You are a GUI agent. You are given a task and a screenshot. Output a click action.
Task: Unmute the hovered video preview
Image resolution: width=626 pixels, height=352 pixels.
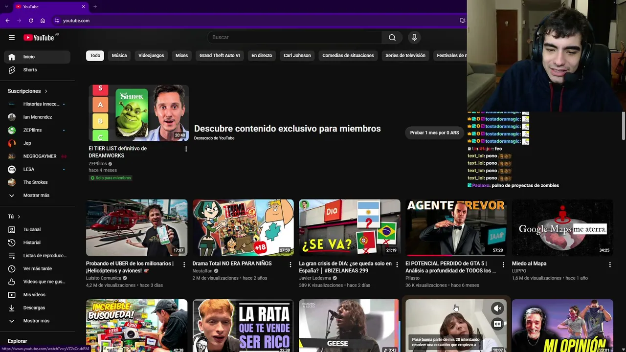(x=497, y=308)
